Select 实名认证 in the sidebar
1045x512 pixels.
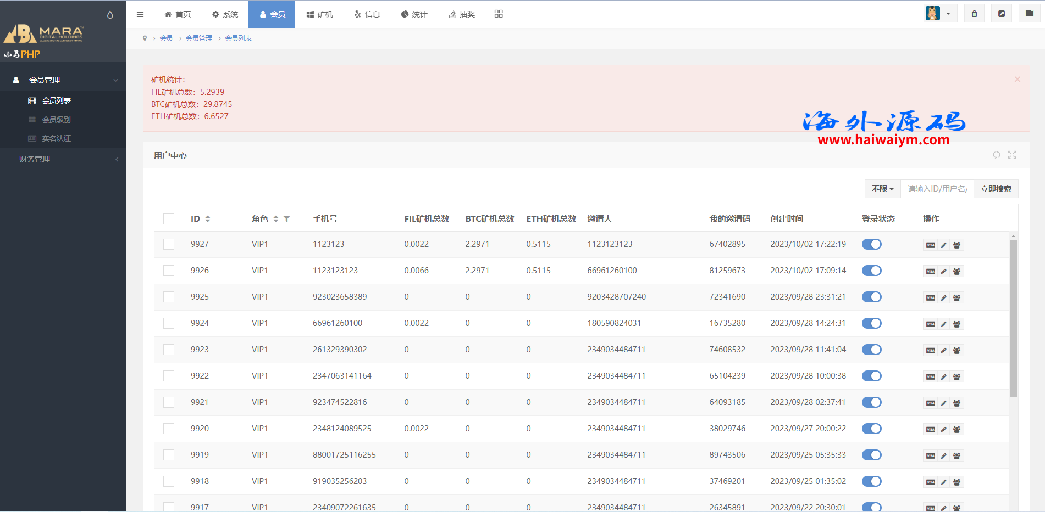[56, 138]
